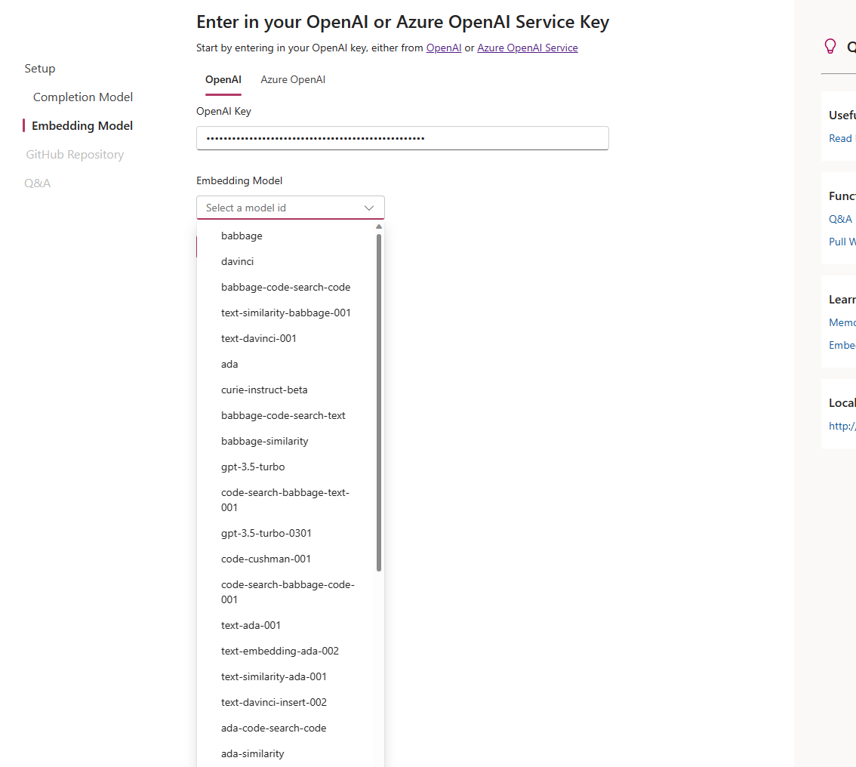The width and height of the screenshot is (856, 767).
Task: Navigate to GitHub Repository step
Action: tap(75, 155)
